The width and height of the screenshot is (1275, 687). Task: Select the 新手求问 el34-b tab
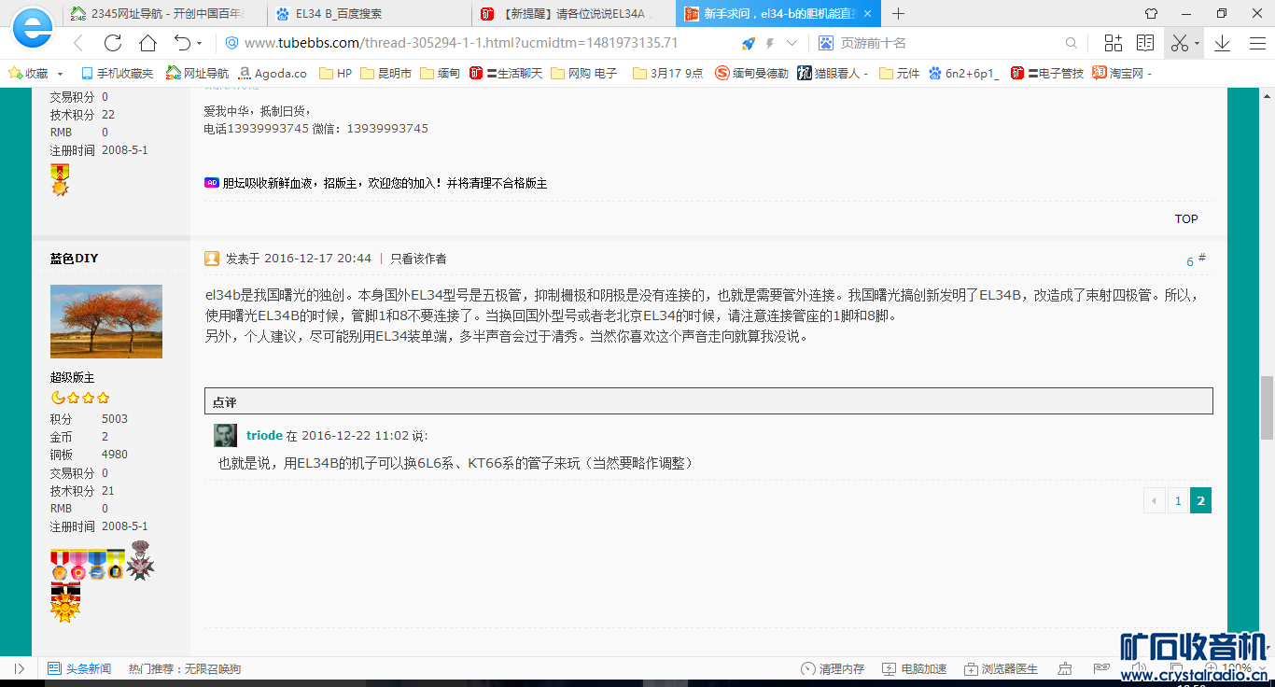pyautogui.click(x=778, y=14)
